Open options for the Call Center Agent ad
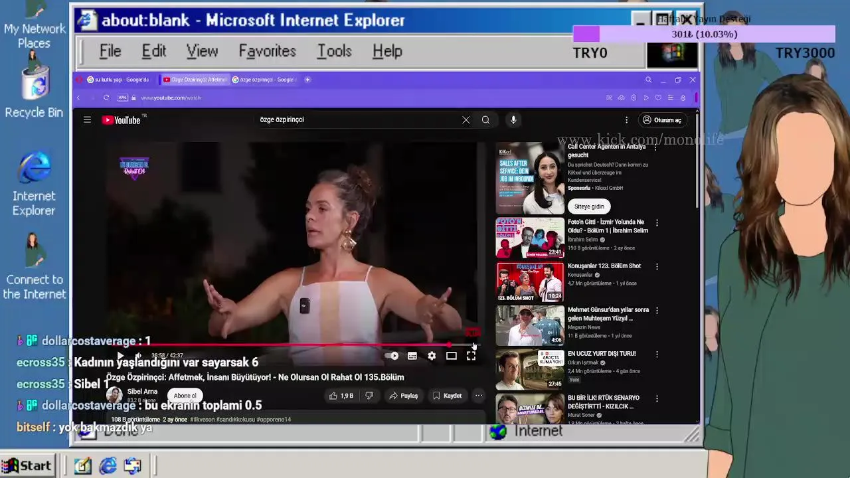Image resolution: width=850 pixels, height=478 pixels. pos(657,147)
